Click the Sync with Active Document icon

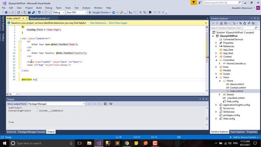pos(240,23)
